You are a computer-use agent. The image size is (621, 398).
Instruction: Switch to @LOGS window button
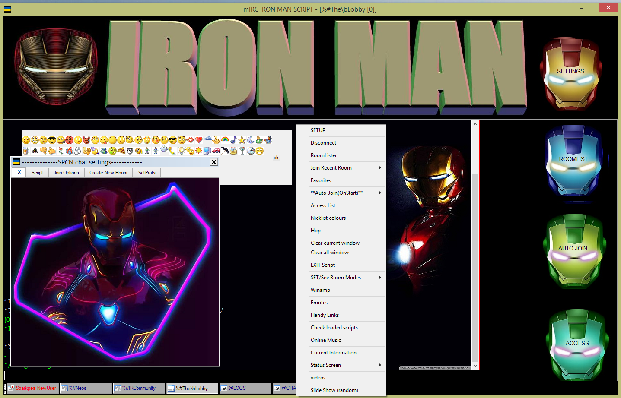click(x=245, y=388)
